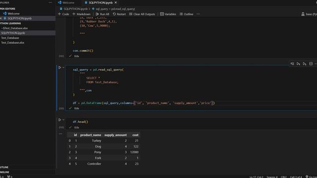The height and width of the screenshot is (178, 317).
Task: Click the base Python kernel picker
Action: (309, 14)
